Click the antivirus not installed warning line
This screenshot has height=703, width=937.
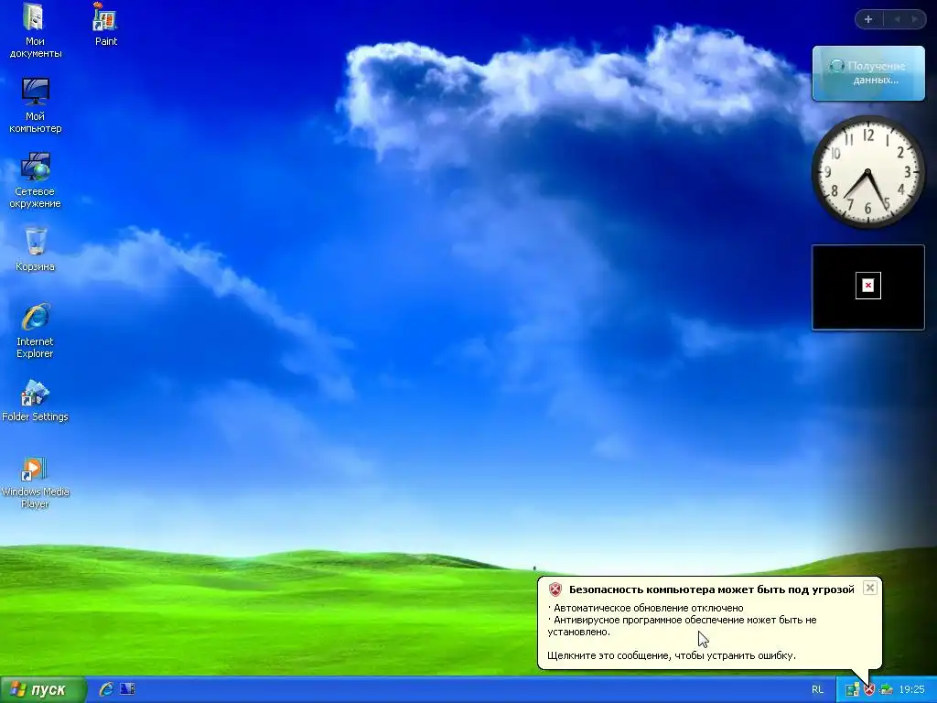tap(682, 626)
